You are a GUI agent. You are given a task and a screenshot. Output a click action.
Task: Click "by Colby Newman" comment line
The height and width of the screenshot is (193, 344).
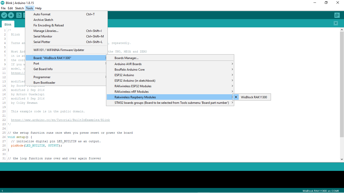[x=24, y=103]
